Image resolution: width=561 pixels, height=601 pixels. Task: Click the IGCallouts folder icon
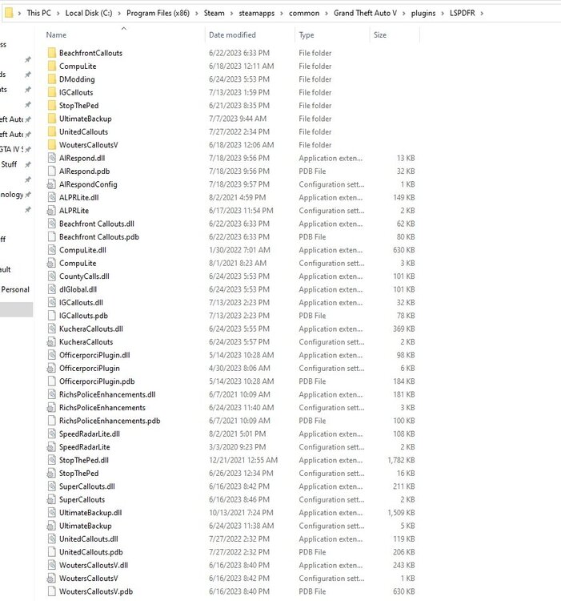click(52, 92)
